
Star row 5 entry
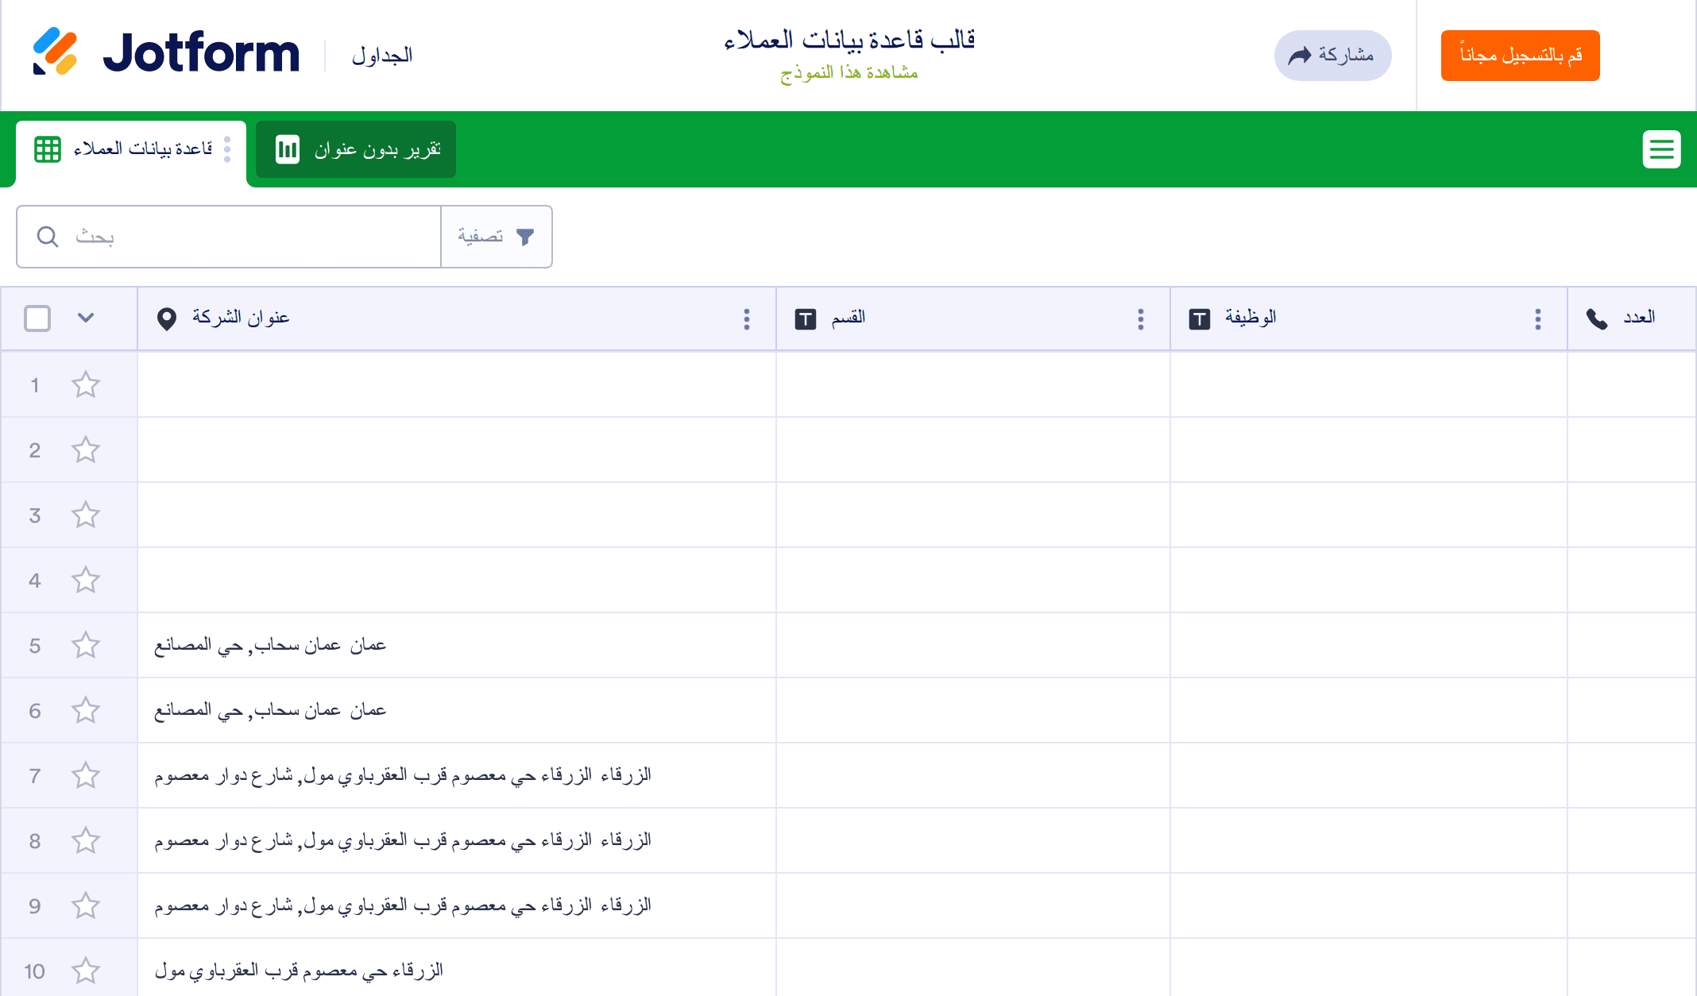(x=86, y=646)
